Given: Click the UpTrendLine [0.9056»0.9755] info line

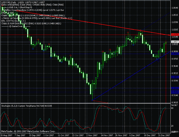Looking at the screenshot, I should [37, 18].
